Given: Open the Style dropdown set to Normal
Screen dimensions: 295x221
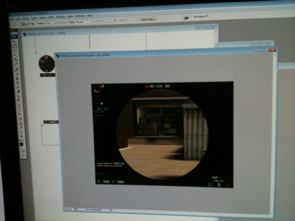Looking at the screenshot, I should click(85, 22).
